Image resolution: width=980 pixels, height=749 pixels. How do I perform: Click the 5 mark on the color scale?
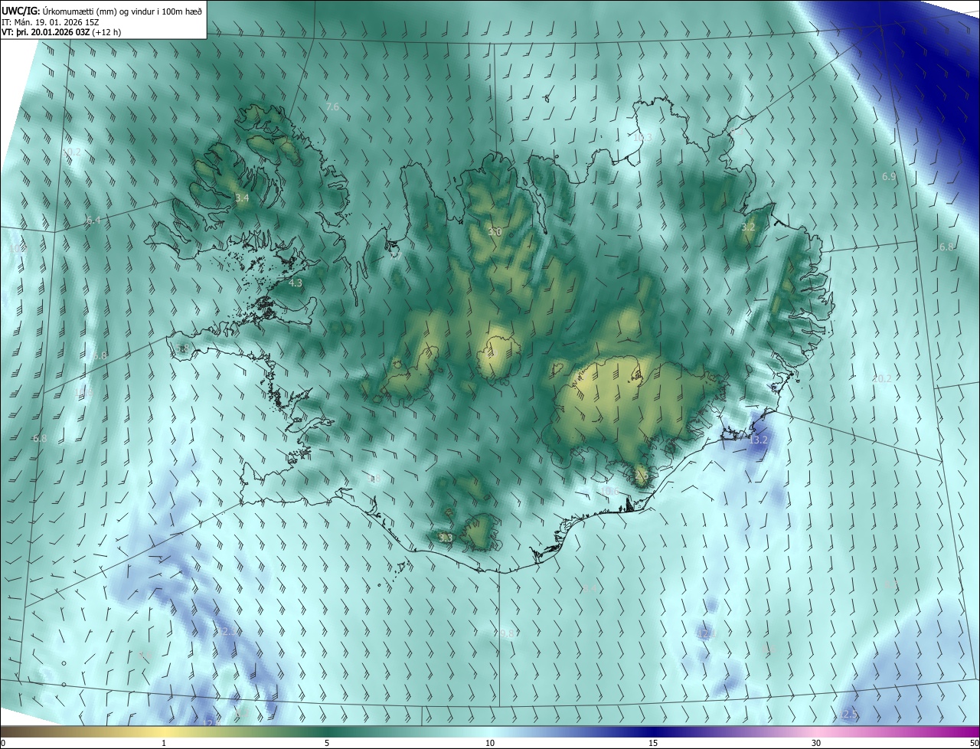tap(327, 743)
